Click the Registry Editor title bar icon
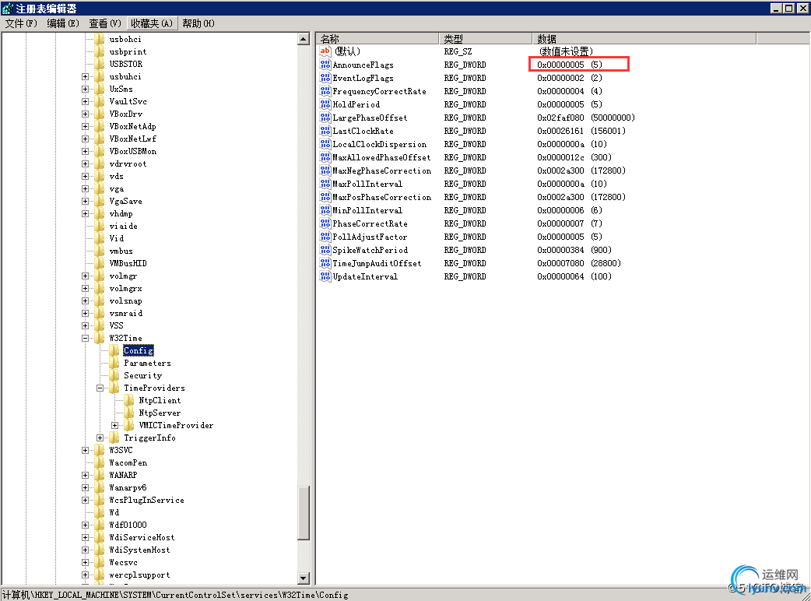This screenshot has height=601, width=811. (7, 9)
